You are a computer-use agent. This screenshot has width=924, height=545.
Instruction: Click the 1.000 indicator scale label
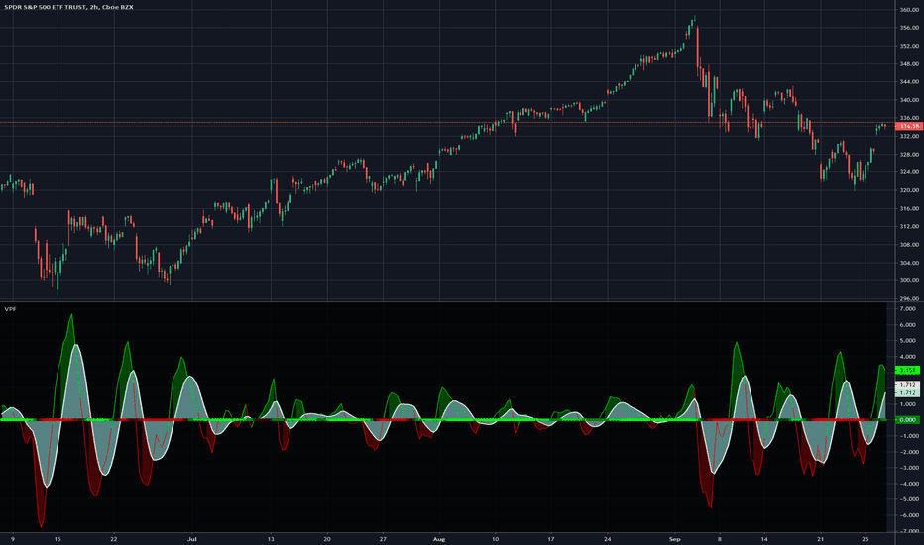click(909, 404)
